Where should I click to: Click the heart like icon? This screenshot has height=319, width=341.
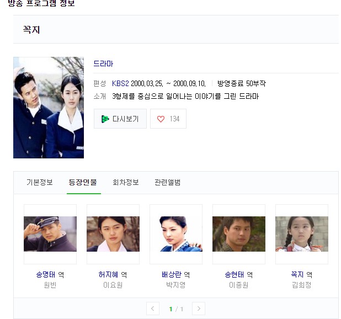tap(161, 119)
